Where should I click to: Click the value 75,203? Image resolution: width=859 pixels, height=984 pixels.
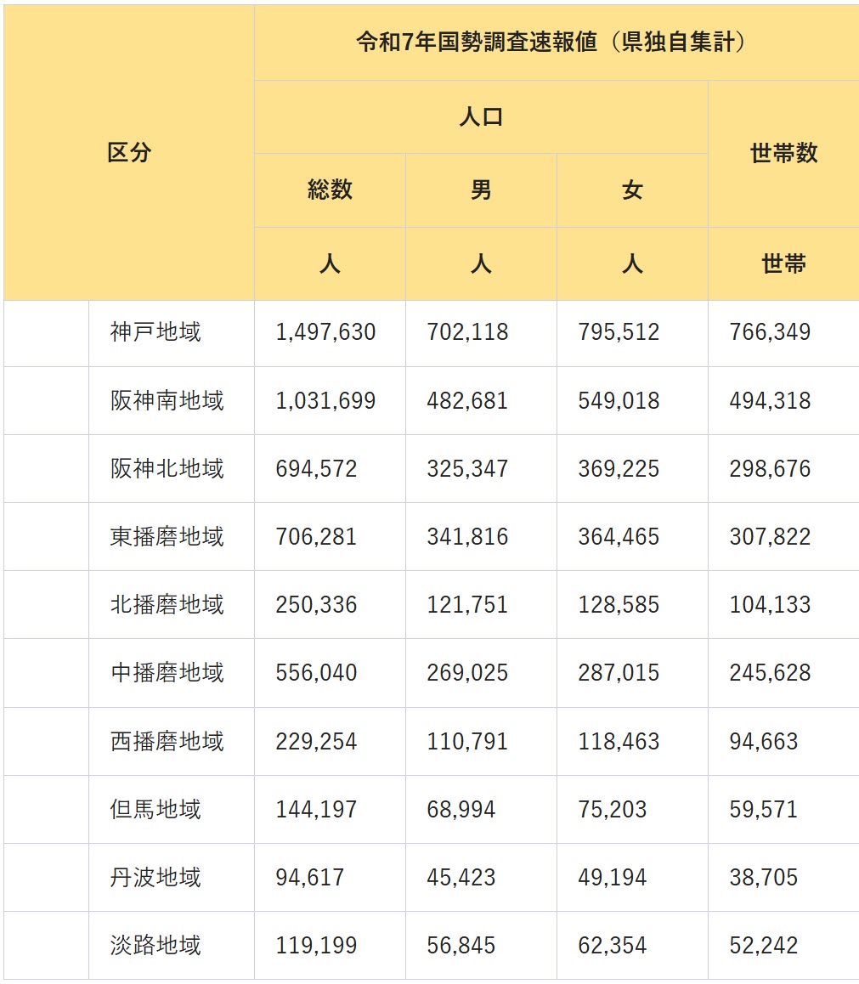pos(613,810)
